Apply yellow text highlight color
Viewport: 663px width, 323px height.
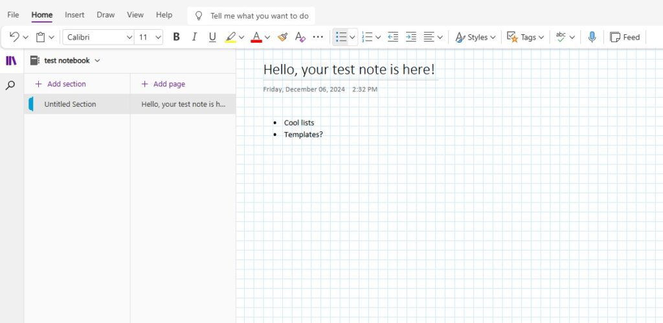coord(230,37)
